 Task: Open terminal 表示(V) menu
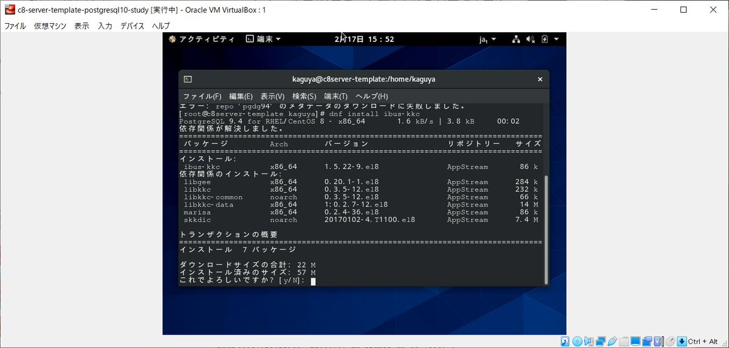point(273,96)
